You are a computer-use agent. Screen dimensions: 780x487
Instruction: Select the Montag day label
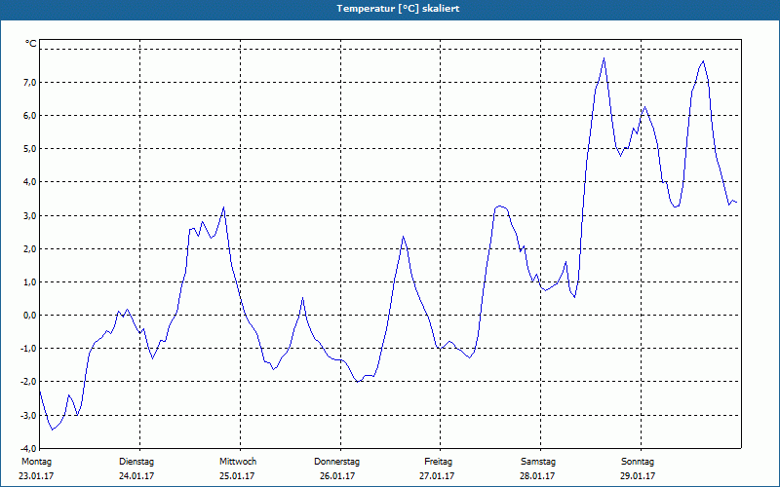(36, 462)
